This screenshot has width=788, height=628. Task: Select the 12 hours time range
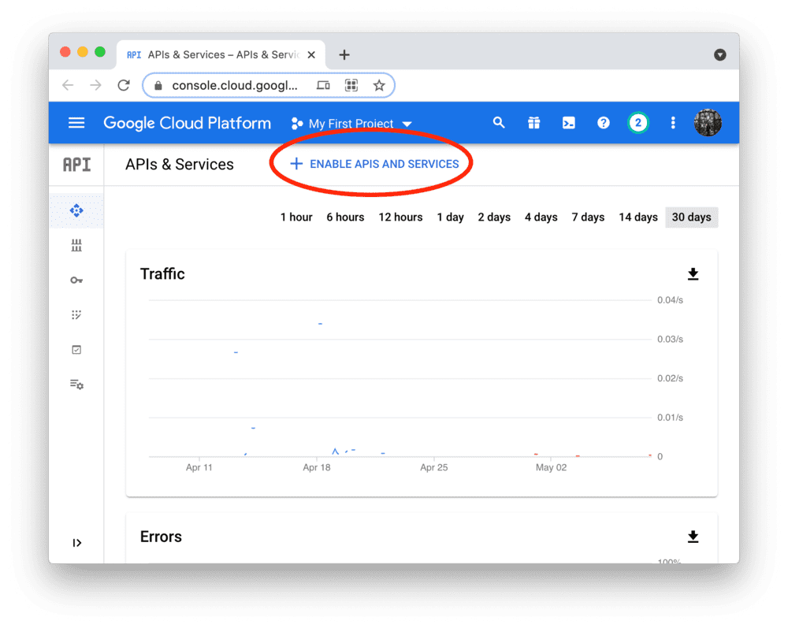click(x=400, y=217)
